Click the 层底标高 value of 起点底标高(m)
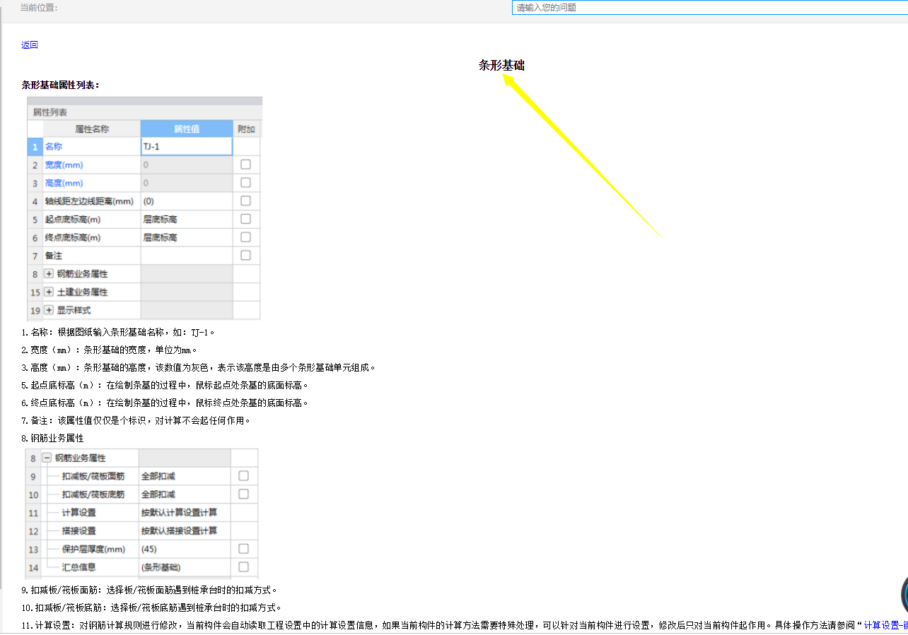The image size is (908, 635). tap(187, 220)
